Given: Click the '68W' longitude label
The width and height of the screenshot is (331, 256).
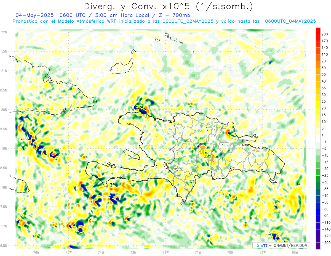Looking at the screenshot, I should pyautogui.click(x=295, y=252).
